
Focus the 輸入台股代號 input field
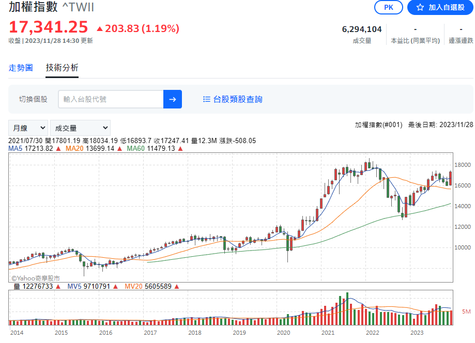click(x=111, y=99)
